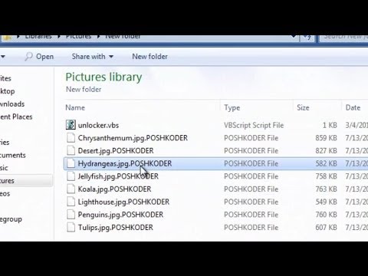Select the Penguins.jpg.POSHKODER file icon
The width and height of the screenshot is (368, 276).
click(71, 215)
